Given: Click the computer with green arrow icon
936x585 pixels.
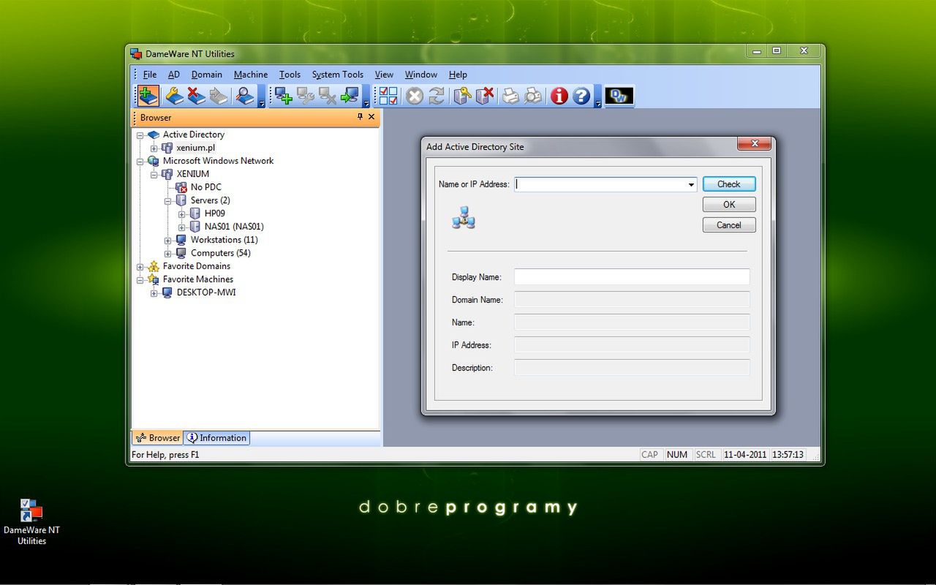Looking at the screenshot, I should tap(350, 96).
